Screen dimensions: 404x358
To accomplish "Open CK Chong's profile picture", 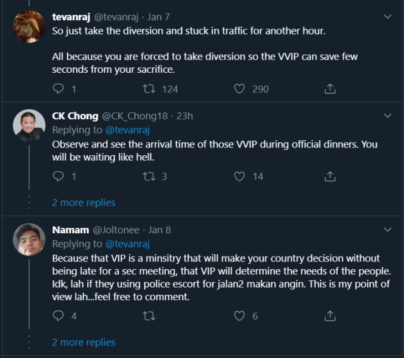I will 29,126.
